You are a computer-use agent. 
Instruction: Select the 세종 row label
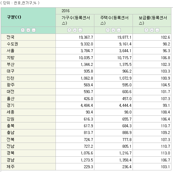(11, 112)
